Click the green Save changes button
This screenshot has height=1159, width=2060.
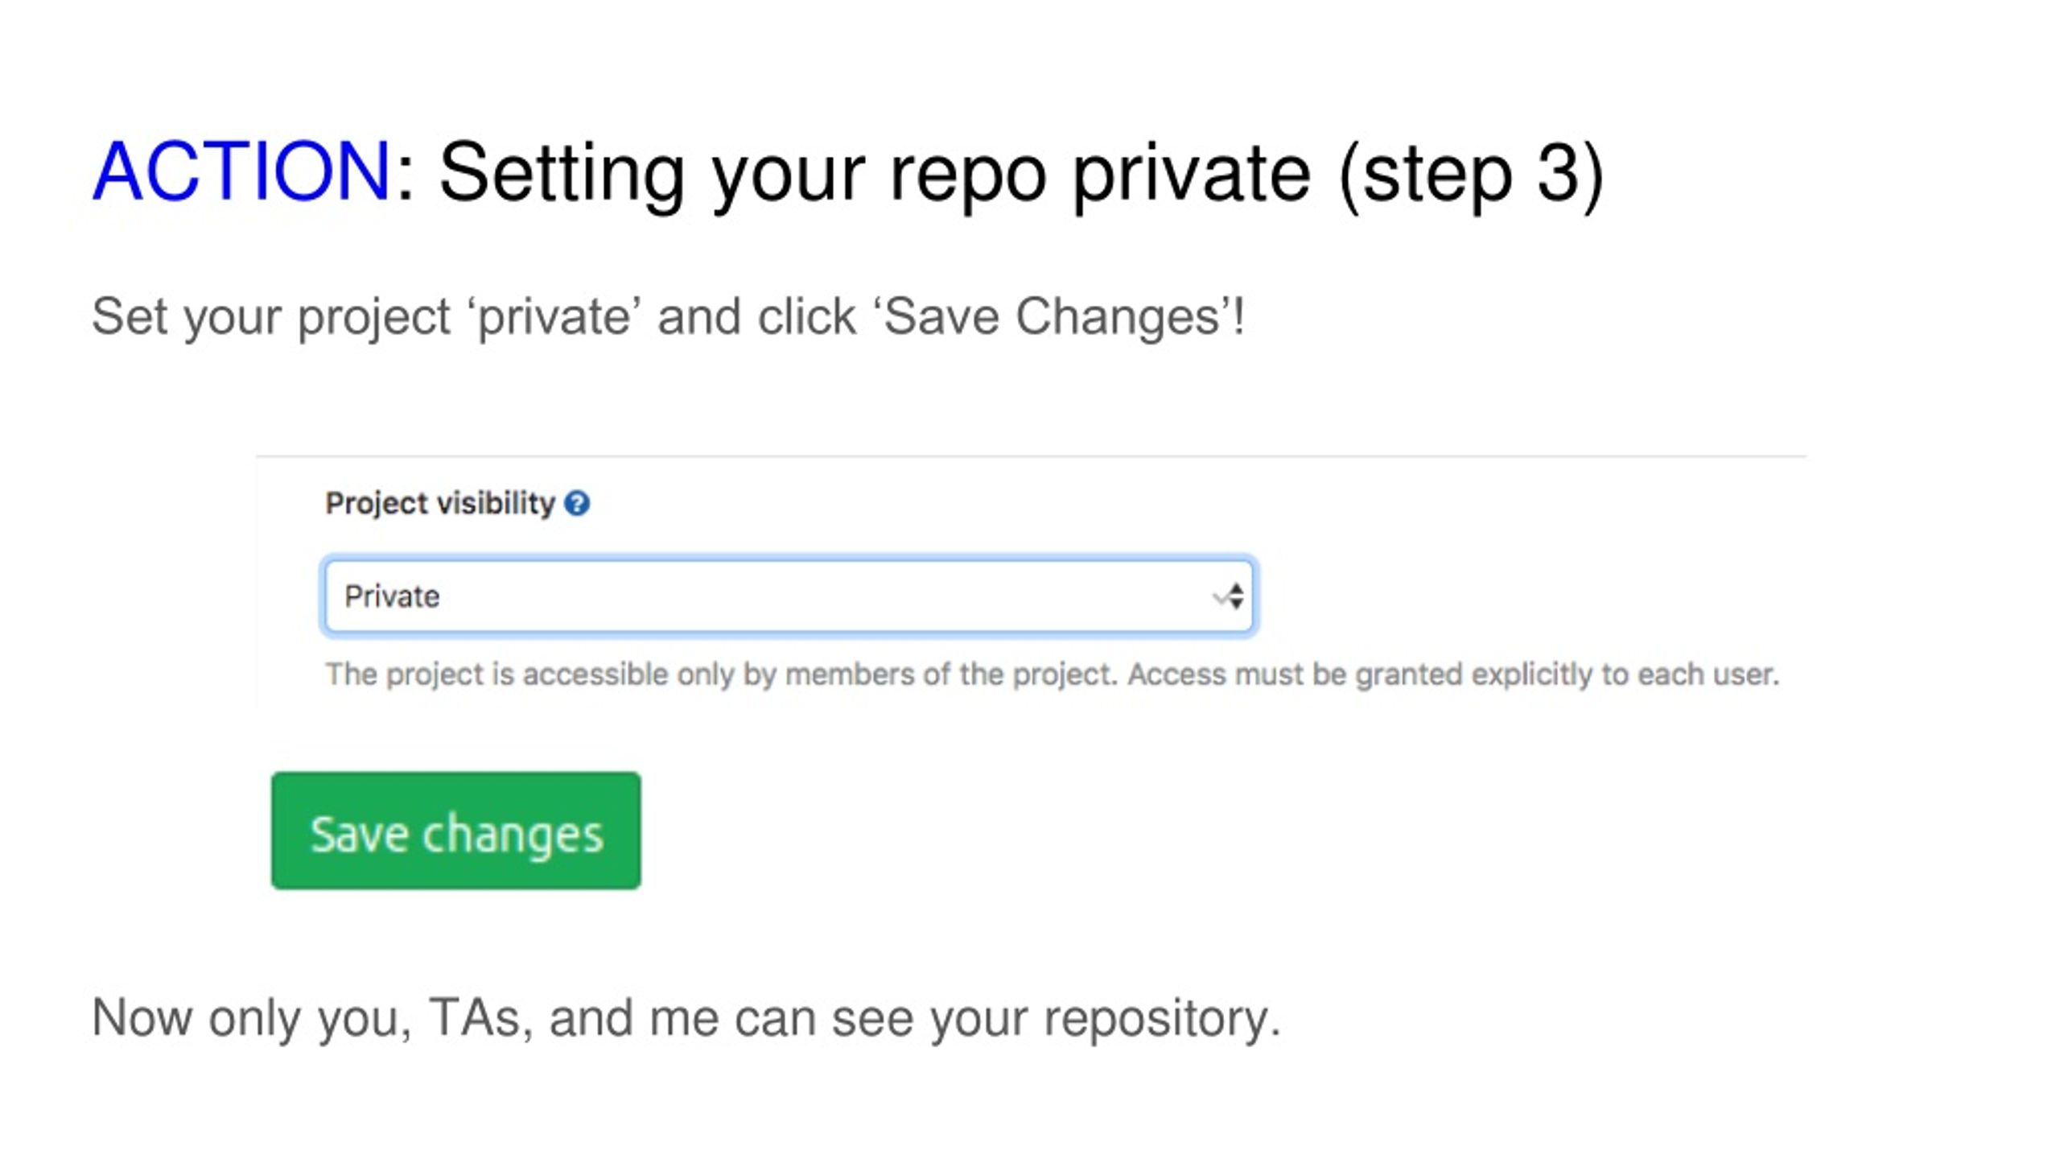click(x=456, y=831)
